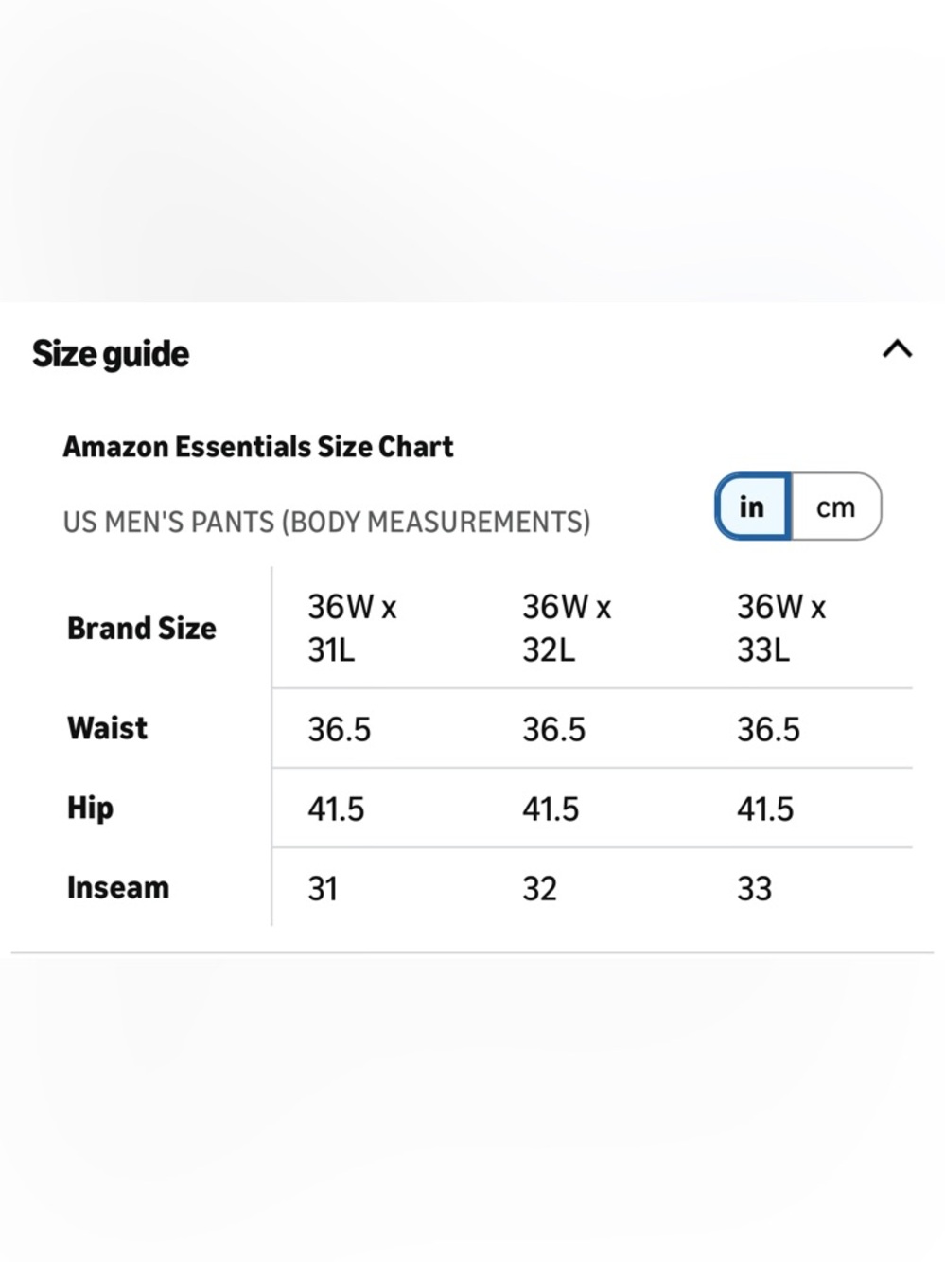945x1262 pixels.
Task: Click waist 36.5 under 36W x 31L
Action: pos(339,730)
